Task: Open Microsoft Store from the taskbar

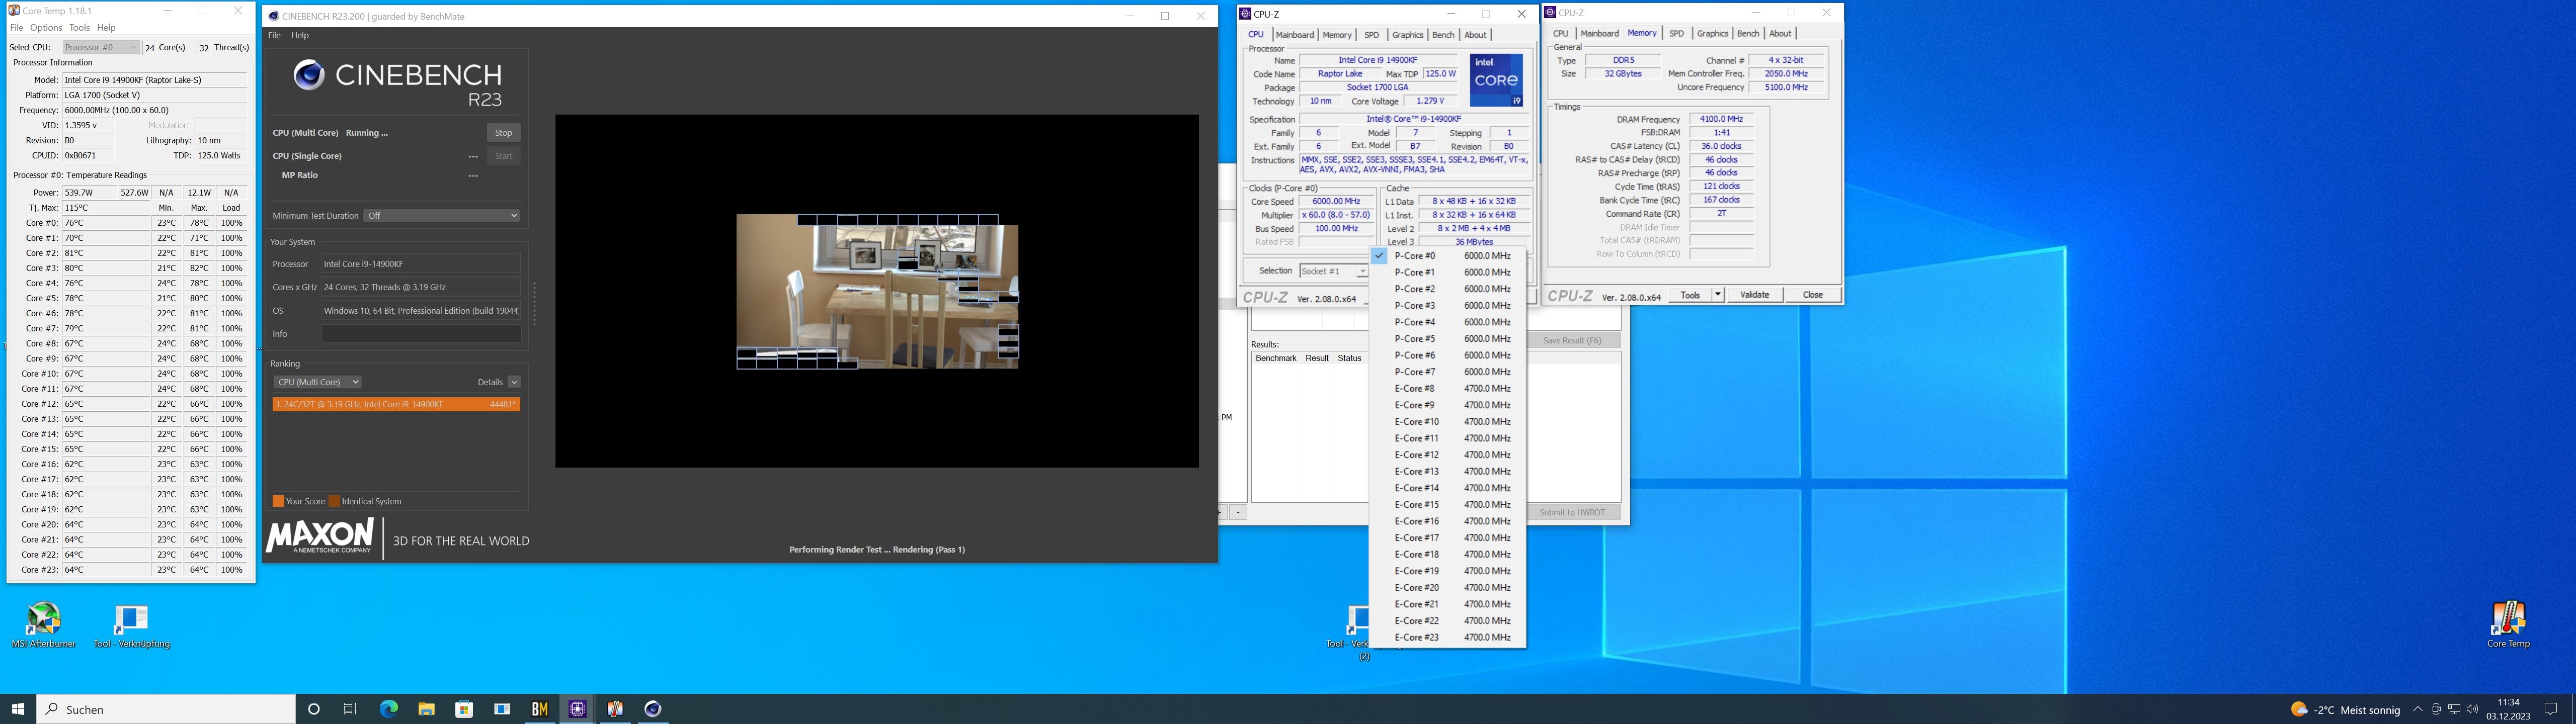Action: tap(464, 709)
